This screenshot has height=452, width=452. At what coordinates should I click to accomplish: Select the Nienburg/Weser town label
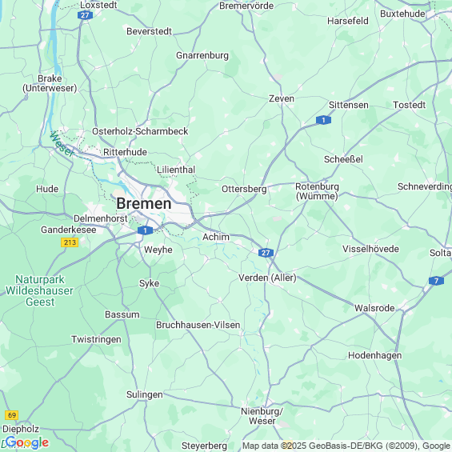point(262,416)
